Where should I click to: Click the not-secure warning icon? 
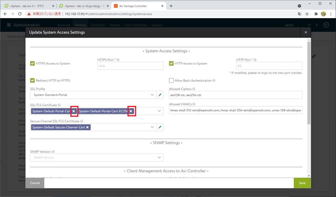(x=29, y=14)
